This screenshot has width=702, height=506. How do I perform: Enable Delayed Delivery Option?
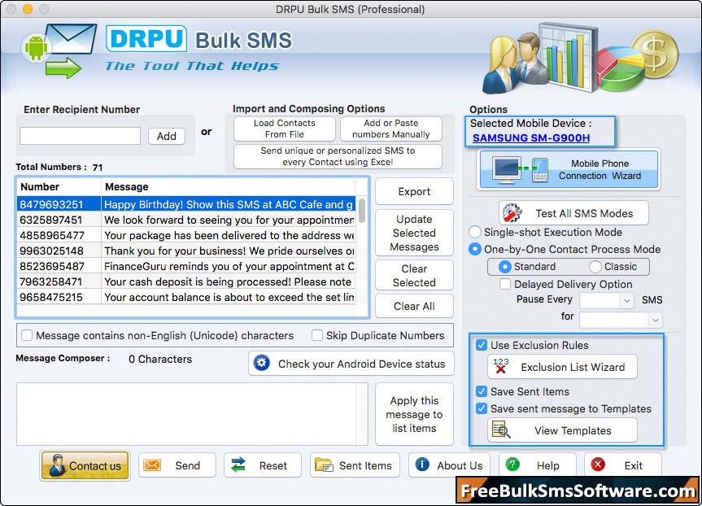tap(505, 284)
